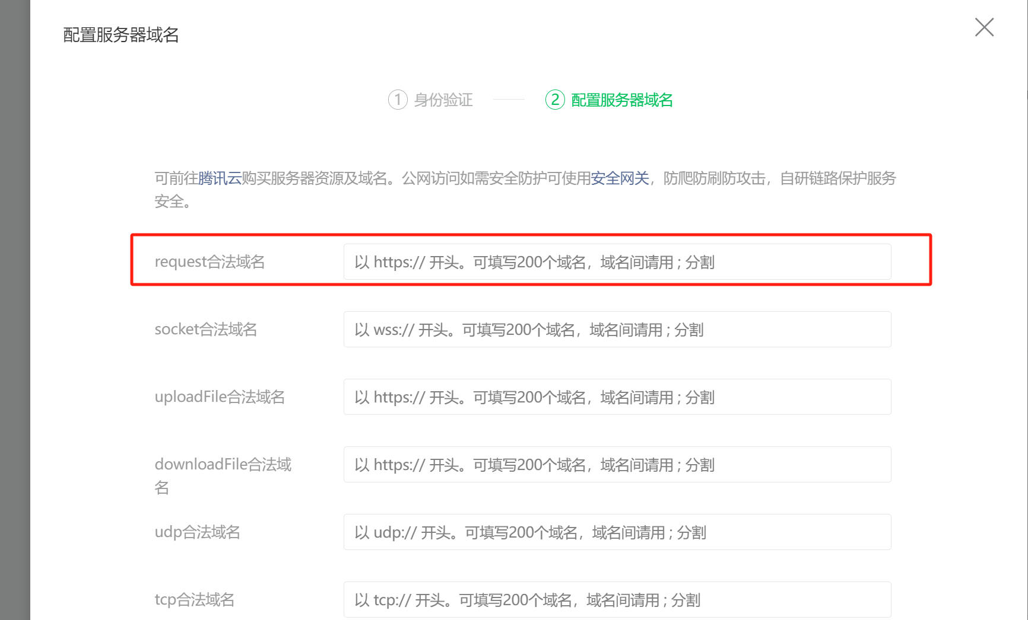Viewport: 1028px width, 620px height.
Task: Click the X icon at top right
Action: tap(983, 27)
